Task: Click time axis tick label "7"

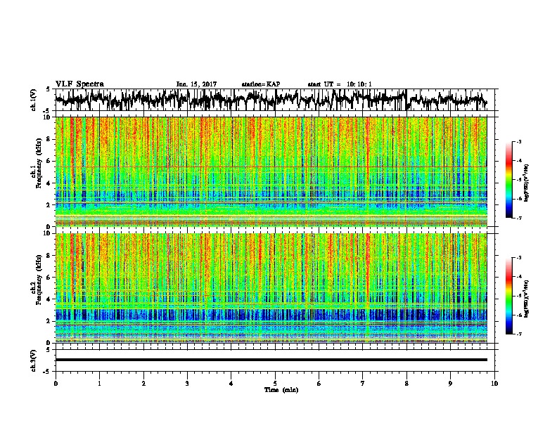Action: point(363,384)
